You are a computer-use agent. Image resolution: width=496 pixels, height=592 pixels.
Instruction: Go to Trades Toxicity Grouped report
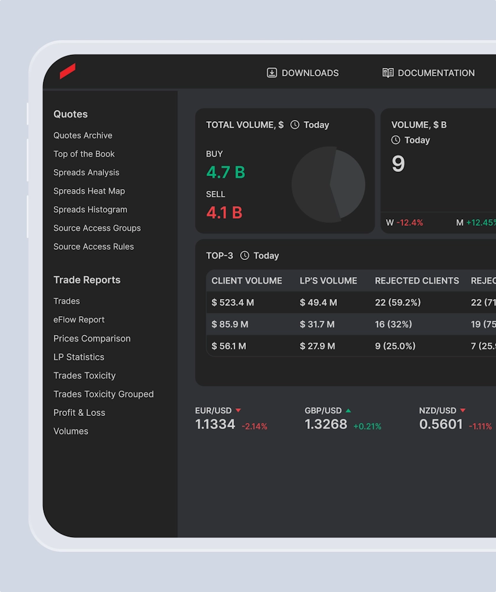[x=103, y=394]
